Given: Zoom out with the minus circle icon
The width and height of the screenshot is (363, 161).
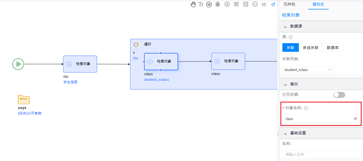Looking at the screenshot, I should [255, 4].
